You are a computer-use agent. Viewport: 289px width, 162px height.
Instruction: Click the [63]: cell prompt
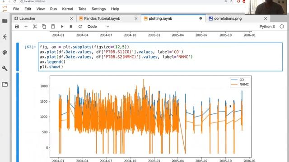coord(30,47)
